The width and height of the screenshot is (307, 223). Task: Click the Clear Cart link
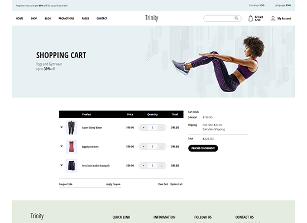(x=163, y=184)
